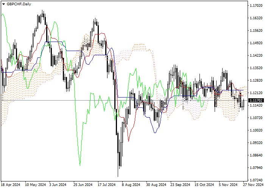Click the 8 Aug 2024 date label
The height and width of the screenshot is (189, 265).
tap(131, 185)
